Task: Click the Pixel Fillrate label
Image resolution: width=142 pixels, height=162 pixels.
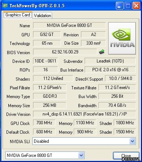Action: pyautogui.click(x=20, y=88)
